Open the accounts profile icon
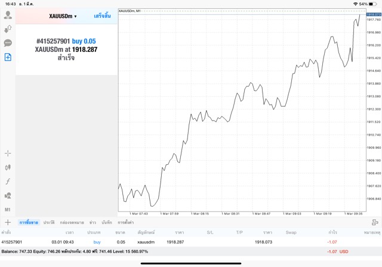The image size is (382, 267). tap(8, 15)
